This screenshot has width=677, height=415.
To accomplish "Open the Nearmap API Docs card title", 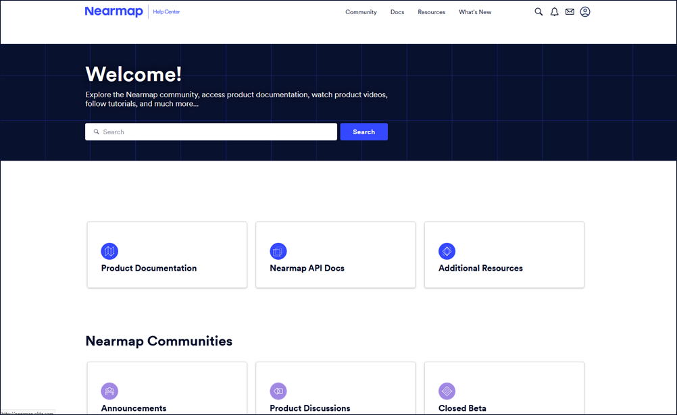I will (307, 268).
